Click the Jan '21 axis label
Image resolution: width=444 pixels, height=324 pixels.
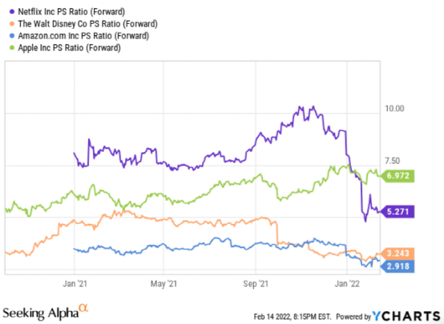pyautogui.click(x=75, y=283)
